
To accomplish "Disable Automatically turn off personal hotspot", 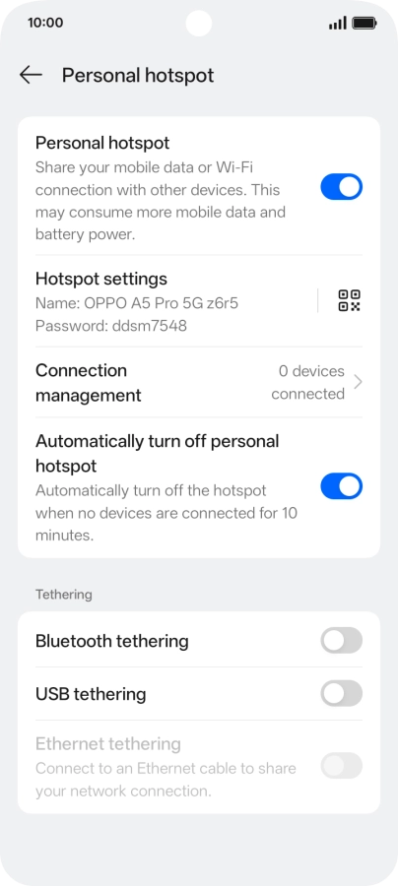I will coord(342,486).
